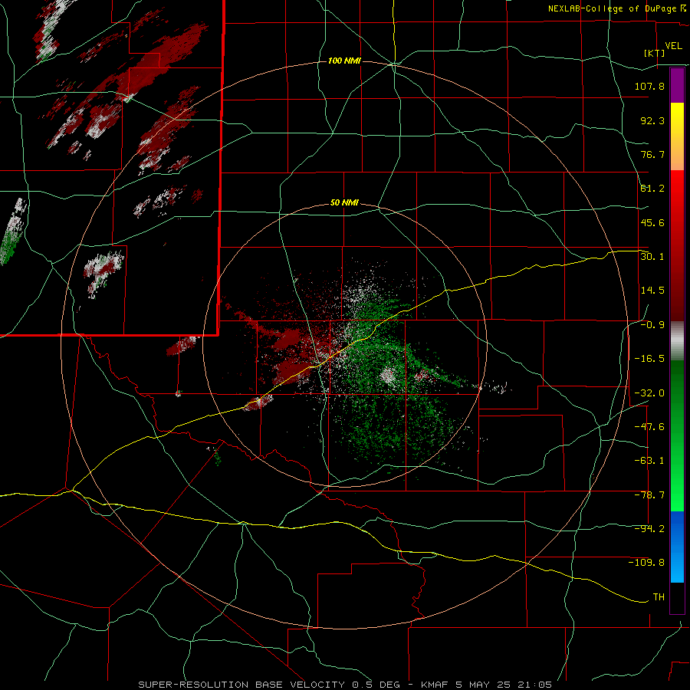Viewport: 690px width, 690px height.
Task: Select the 30.1 velocity scale value
Action: click(x=652, y=257)
